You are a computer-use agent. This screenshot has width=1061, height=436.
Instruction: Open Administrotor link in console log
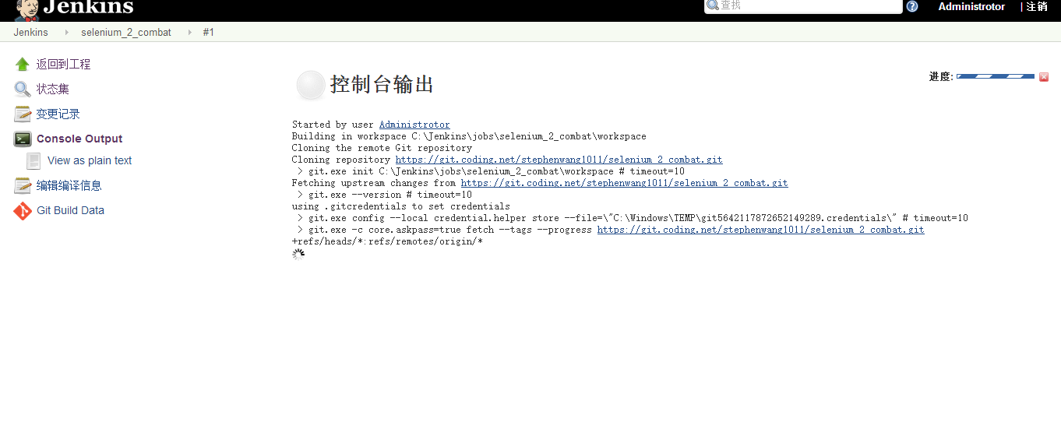[414, 125]
